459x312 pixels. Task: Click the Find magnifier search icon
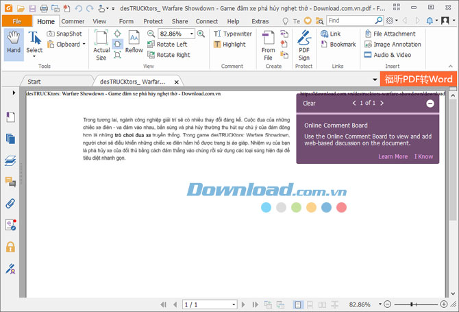pyautogui.click(x=379, y=21)
